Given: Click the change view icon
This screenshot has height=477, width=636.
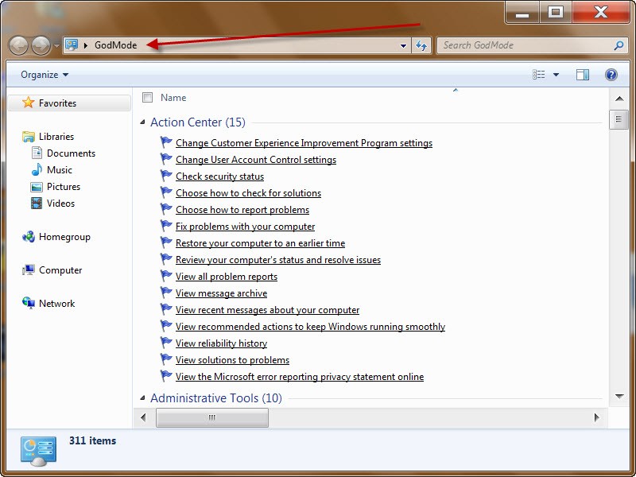Looking at the screenshot, I should (x=539, y=75).
